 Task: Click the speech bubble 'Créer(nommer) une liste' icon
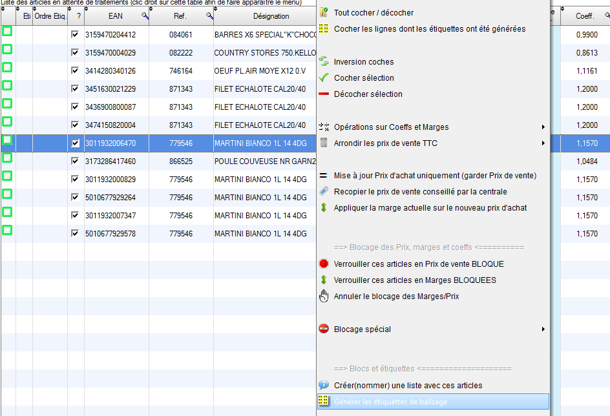[324, 385]
